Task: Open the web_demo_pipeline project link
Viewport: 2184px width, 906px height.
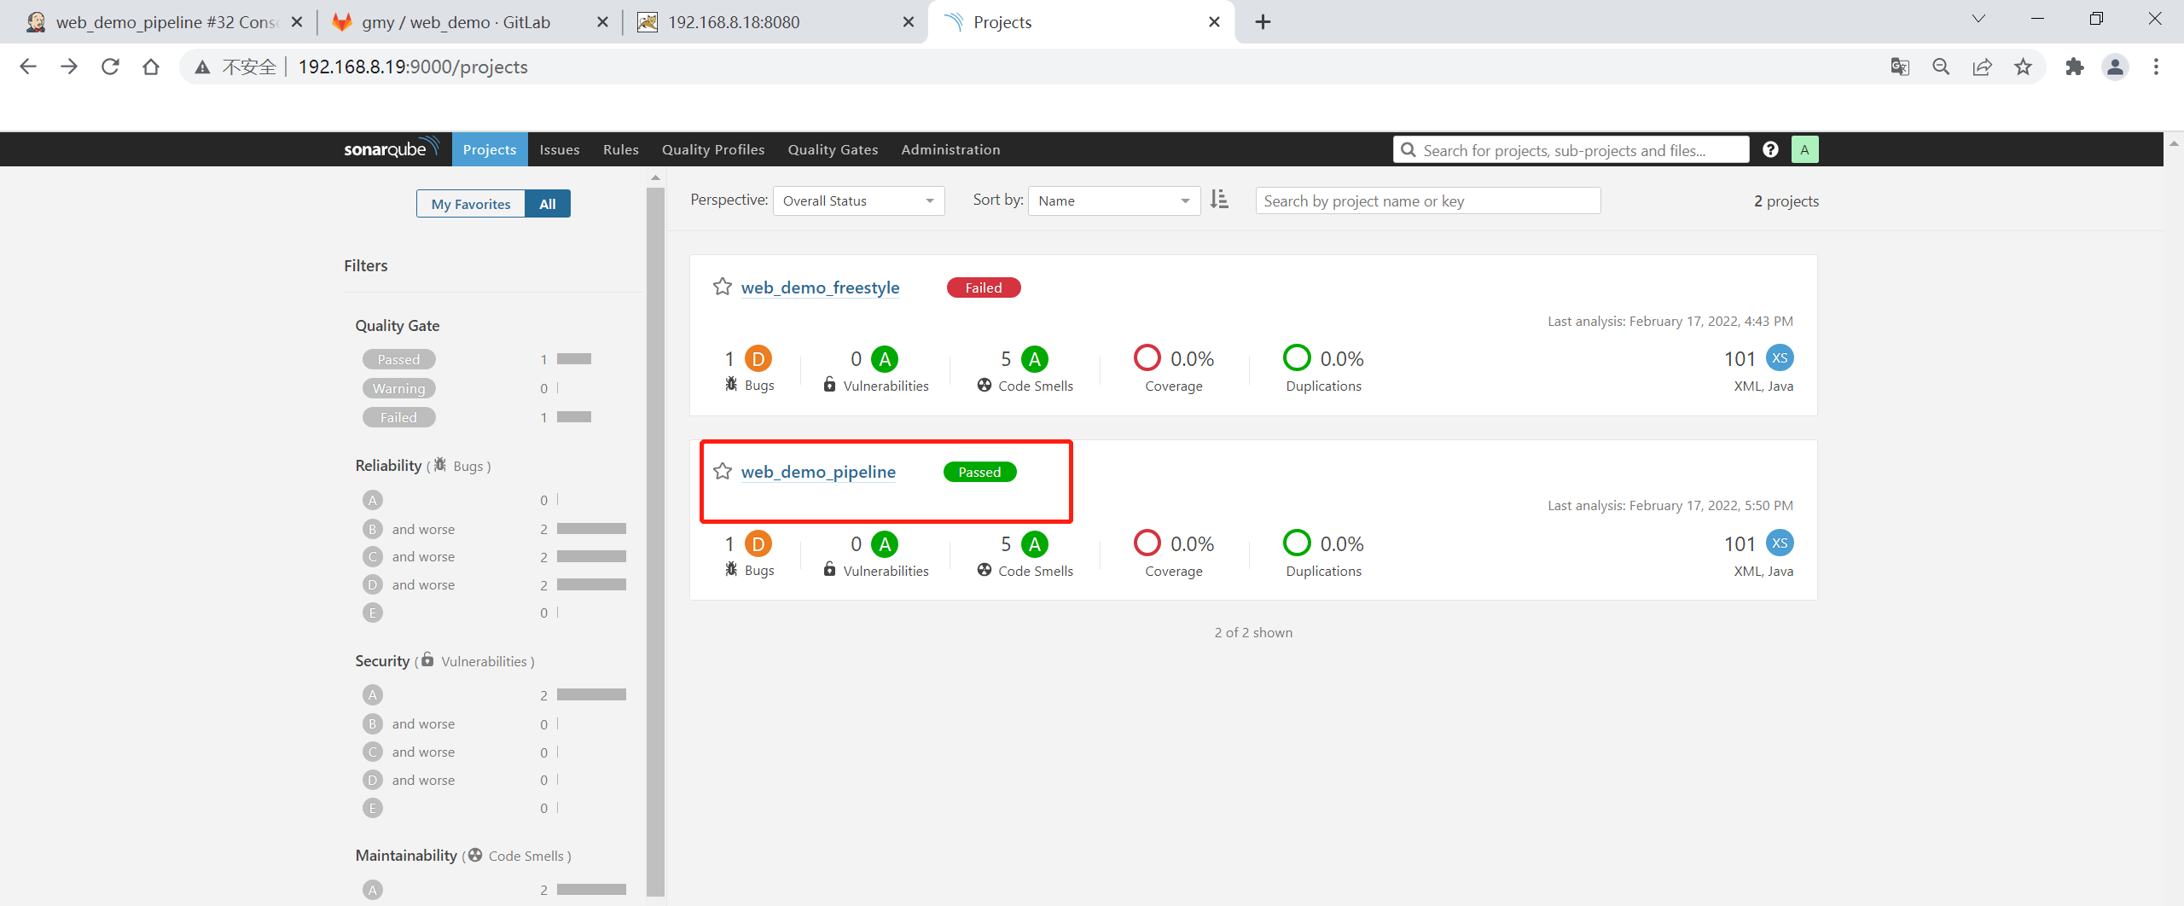Action: 818,472
